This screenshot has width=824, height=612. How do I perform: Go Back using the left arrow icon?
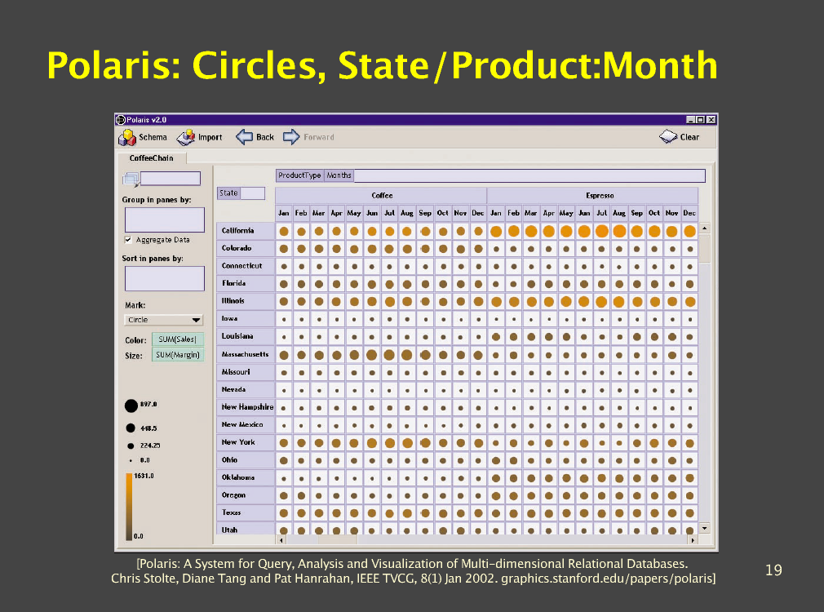tap(244, 137)
